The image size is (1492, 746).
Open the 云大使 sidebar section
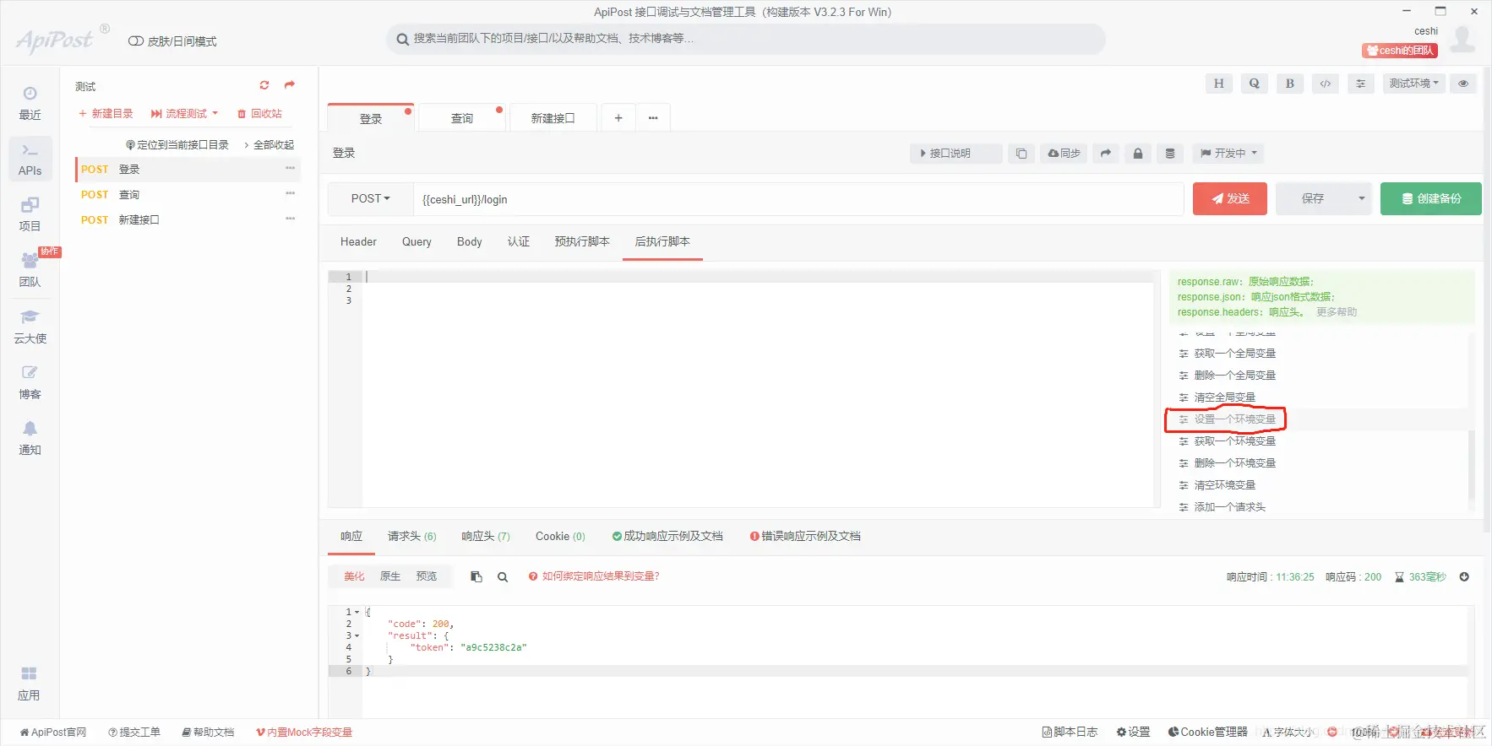point(30,326)
